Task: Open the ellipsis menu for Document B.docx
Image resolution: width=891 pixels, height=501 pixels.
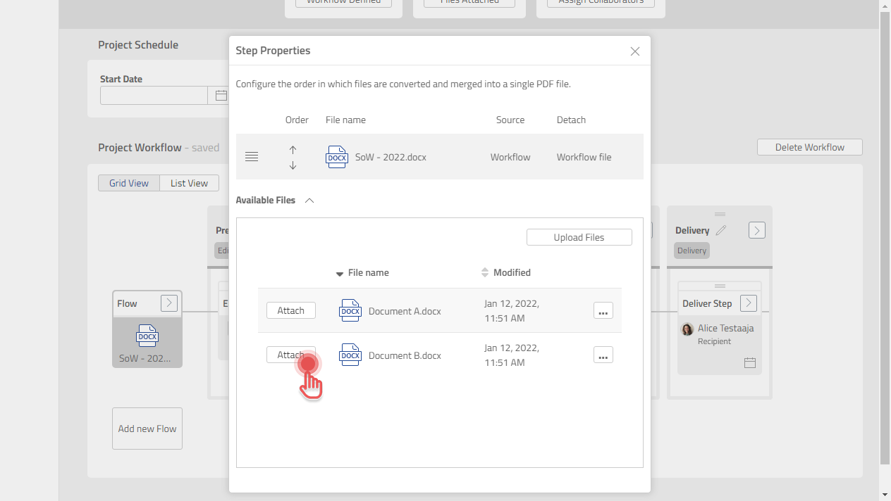Action: click(x=603, y=355)
